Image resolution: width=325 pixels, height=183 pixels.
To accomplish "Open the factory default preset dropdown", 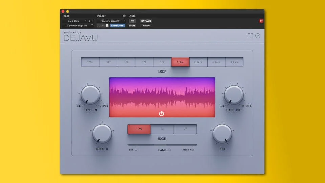I will coord(111,21).
